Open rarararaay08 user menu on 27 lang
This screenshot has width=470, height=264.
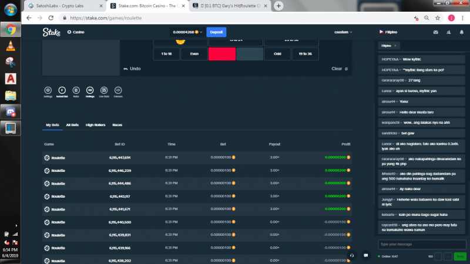pos(394,80)
